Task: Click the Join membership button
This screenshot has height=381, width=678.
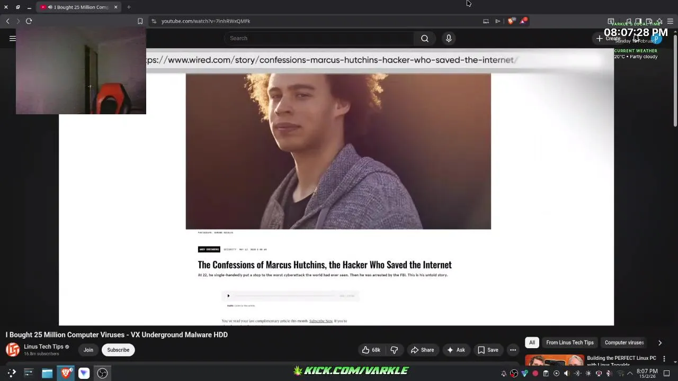Action: (x=88, y=350)
